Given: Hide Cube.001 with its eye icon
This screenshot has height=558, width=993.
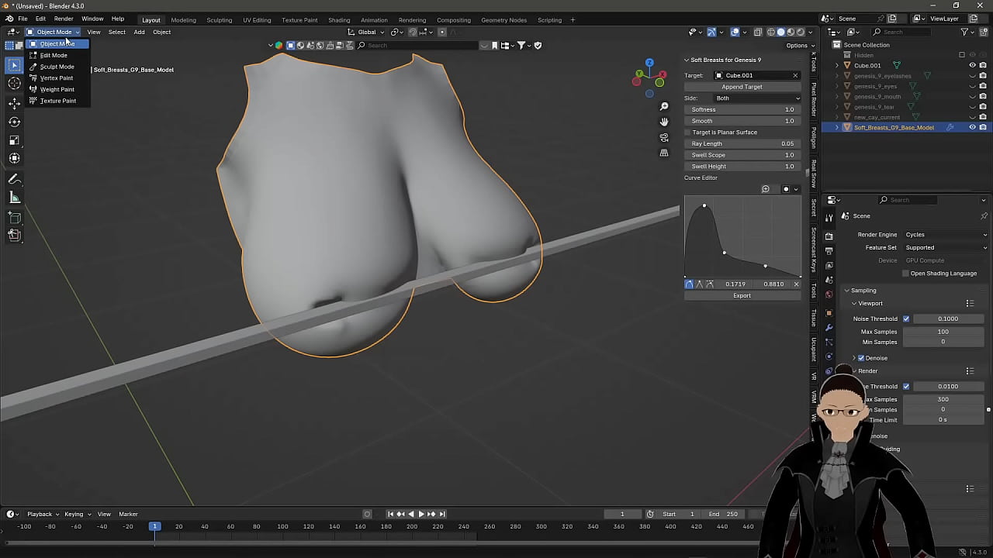Looking at the screenshot, I should (972, 66).
